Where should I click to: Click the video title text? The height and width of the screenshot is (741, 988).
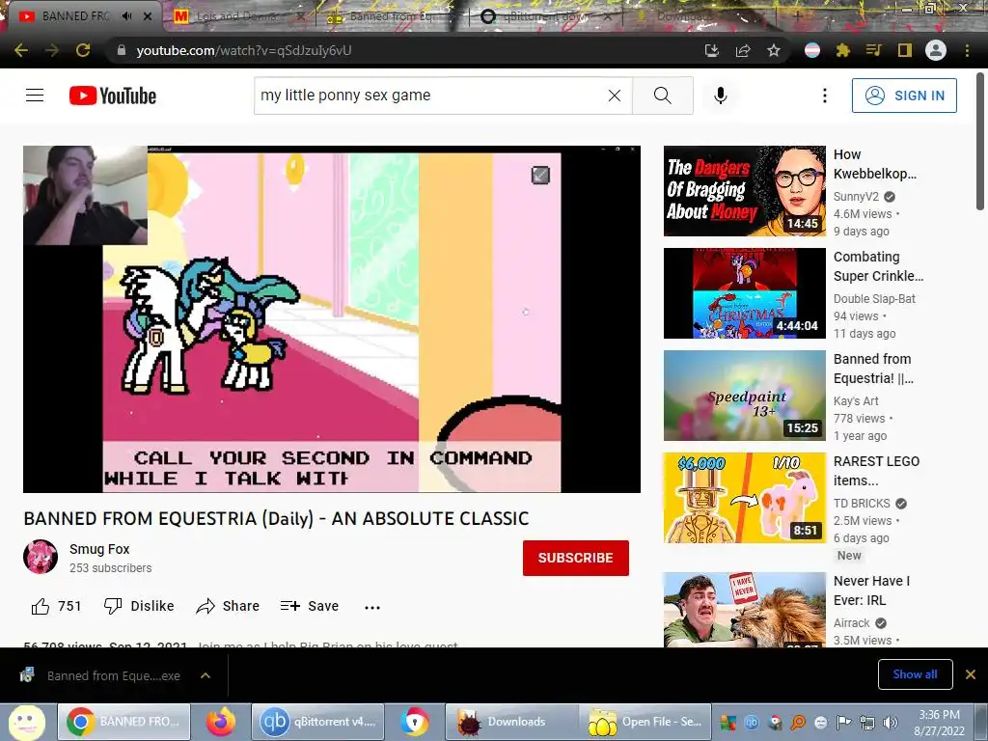(x=276, y=518)
